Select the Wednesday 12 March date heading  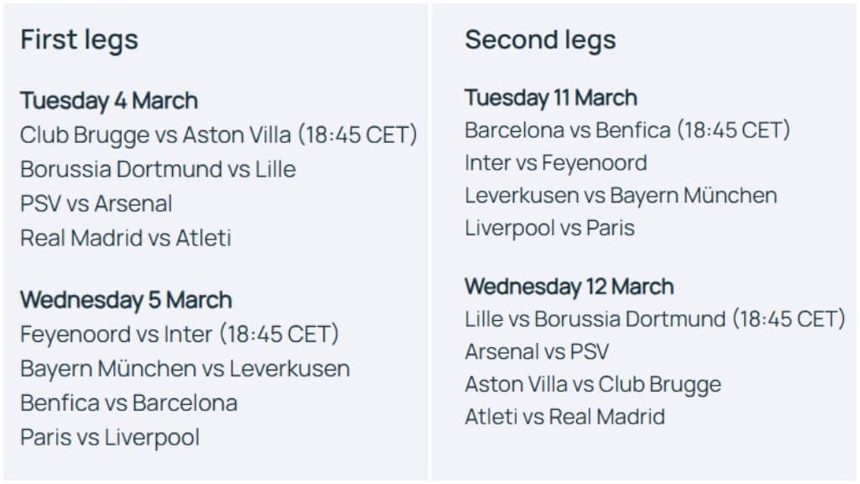pyautogui.click(x=569, y=287)
